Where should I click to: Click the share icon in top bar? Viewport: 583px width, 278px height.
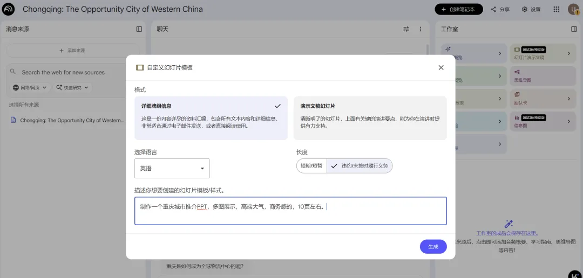(493, 9)
